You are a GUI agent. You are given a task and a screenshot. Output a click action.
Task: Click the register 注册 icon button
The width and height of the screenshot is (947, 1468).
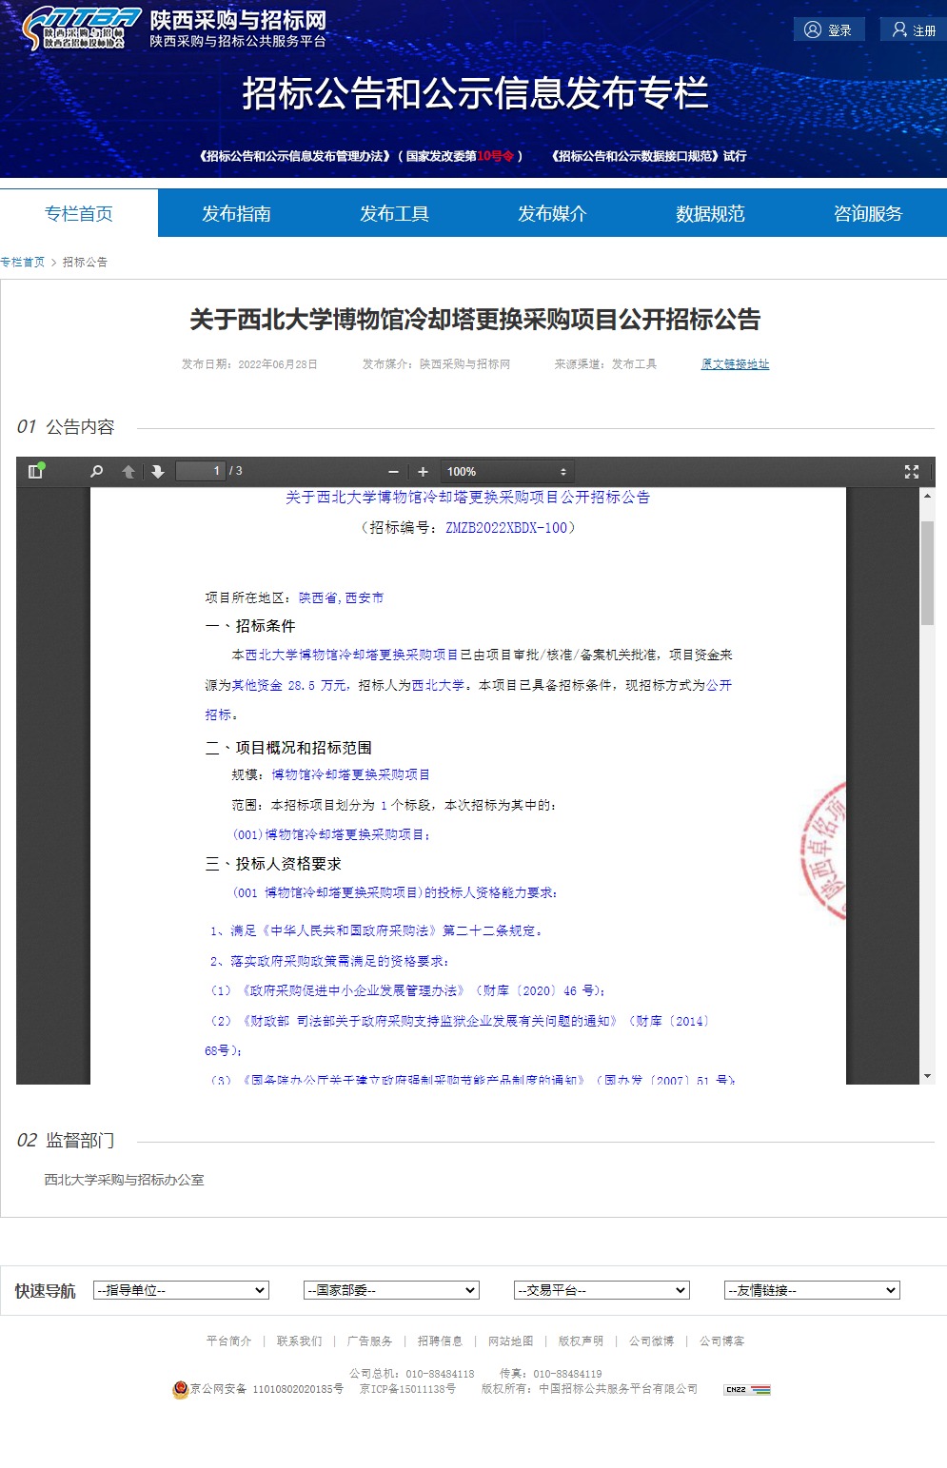913,29
